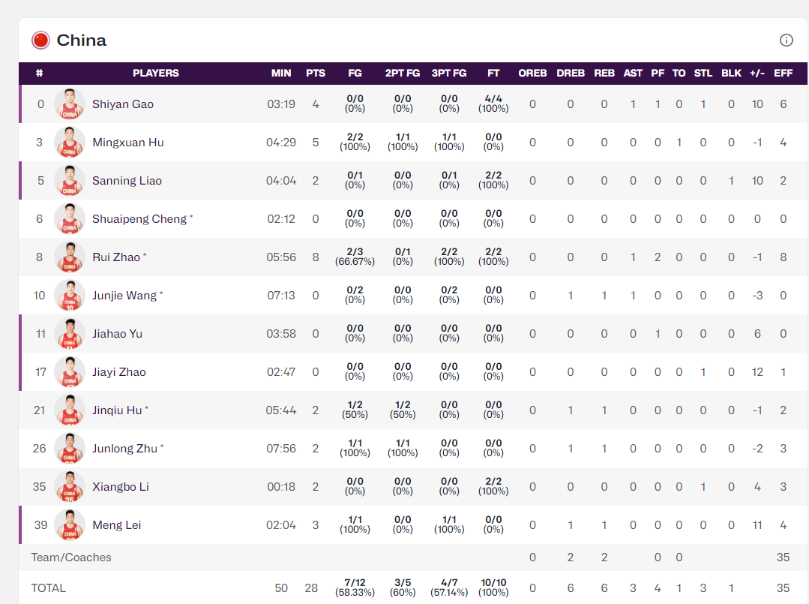
Task: Click Meng Lei's player photo
Action: pyautogui.click(x=70, y=525)
